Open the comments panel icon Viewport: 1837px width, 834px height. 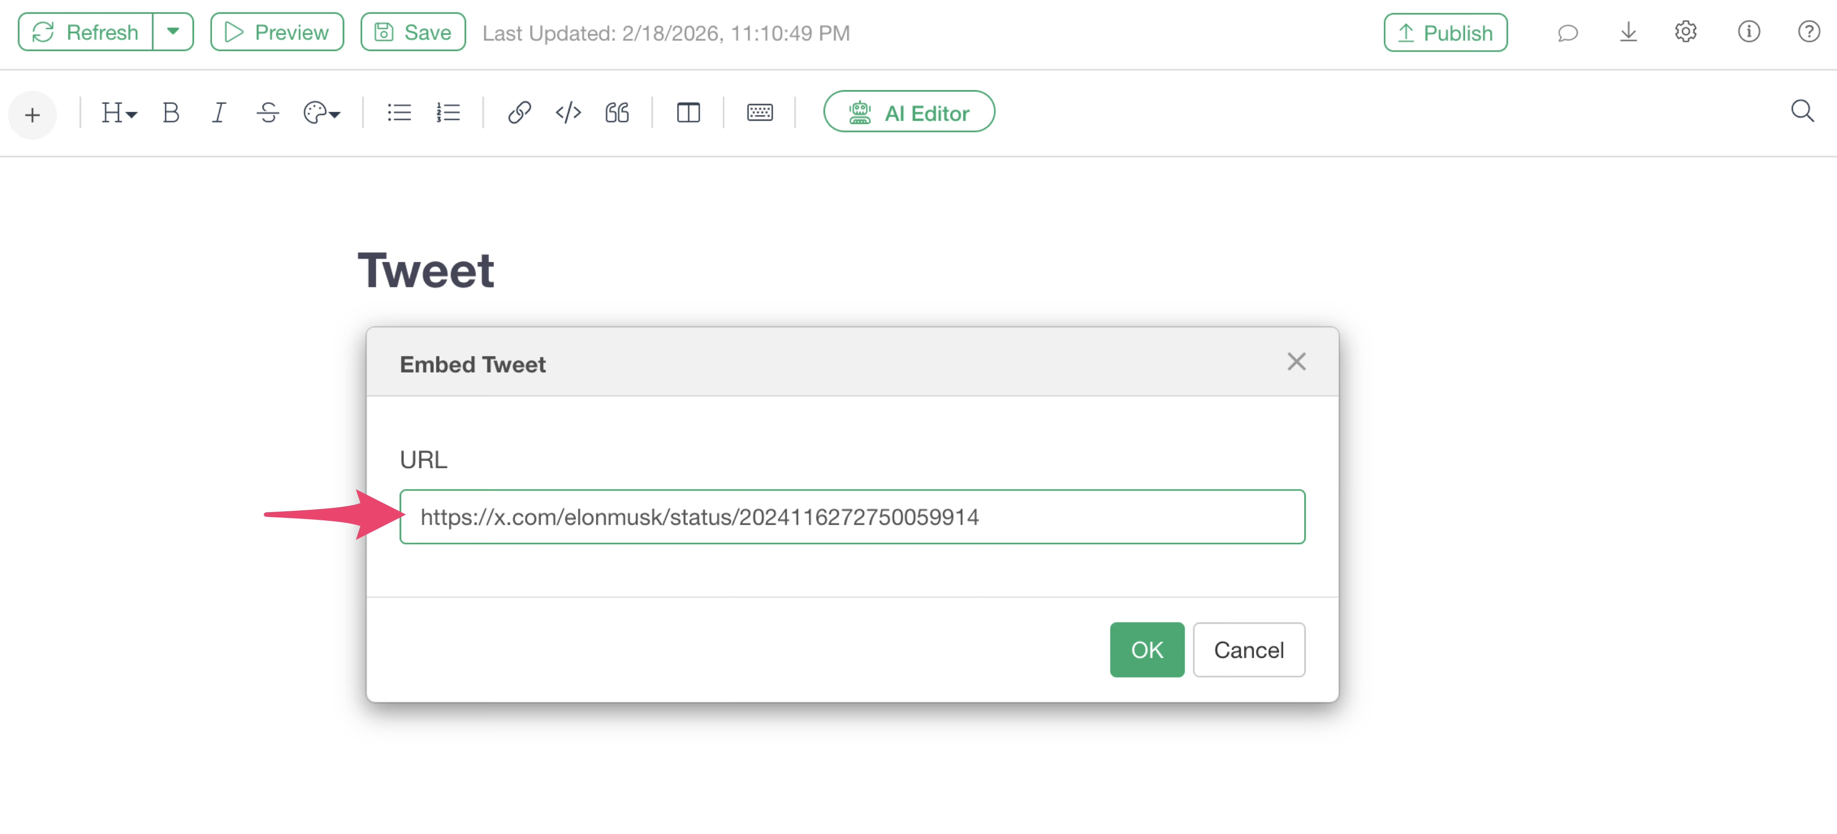click(x=1568, y=32)
